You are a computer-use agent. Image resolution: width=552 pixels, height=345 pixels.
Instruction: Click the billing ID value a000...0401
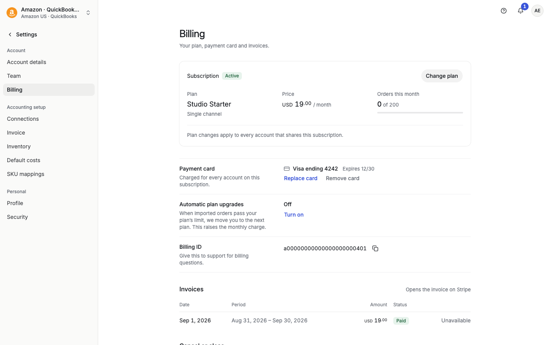325,248
